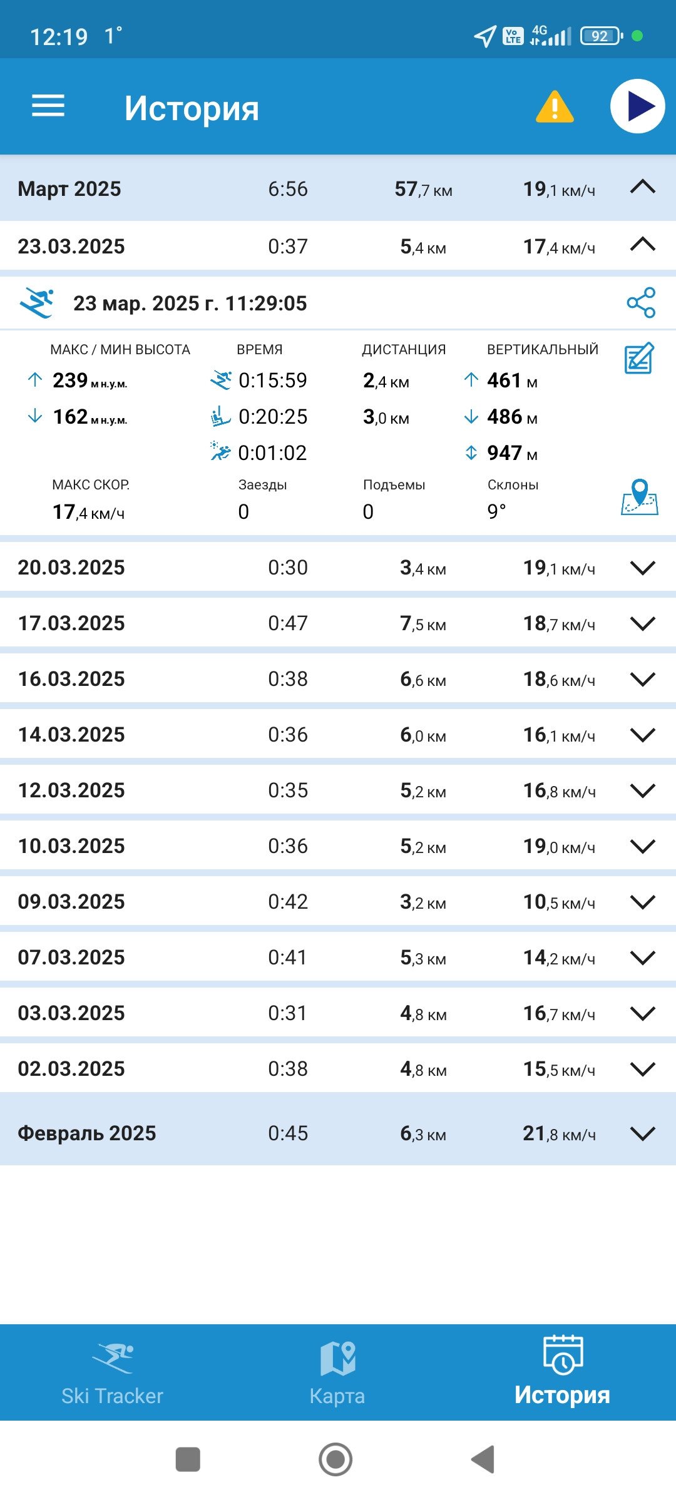
Task: Open the session route map icon
Action: [640, 498]
